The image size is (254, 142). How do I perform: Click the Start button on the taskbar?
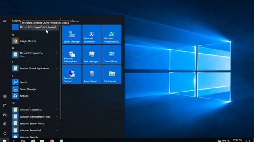coord(4,140)
